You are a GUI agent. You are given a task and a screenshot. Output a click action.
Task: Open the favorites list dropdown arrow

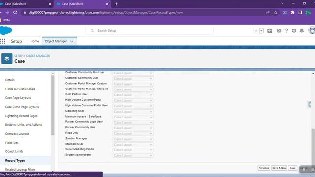tap(261, 31)
